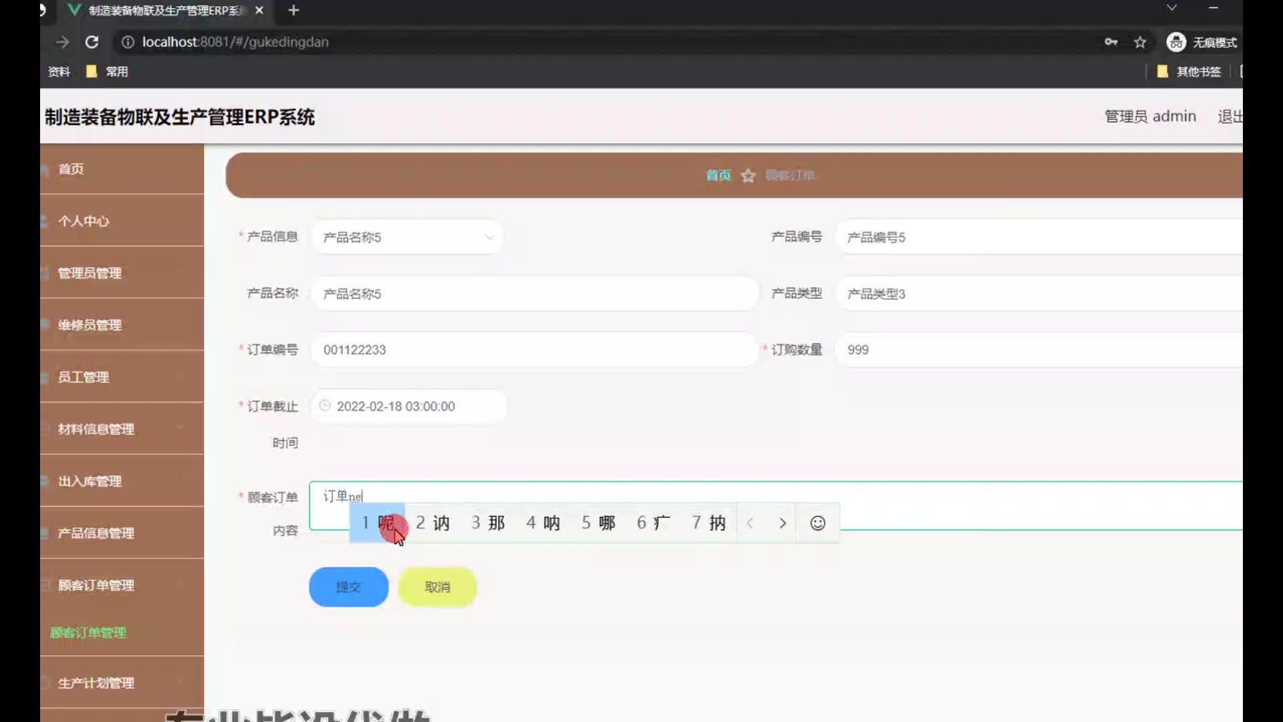Click clock icon in order deadline field

325,406
